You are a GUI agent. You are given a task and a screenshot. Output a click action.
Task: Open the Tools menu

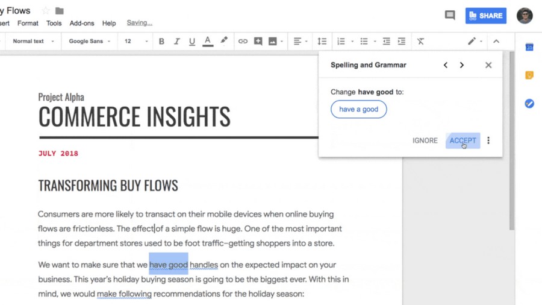(x=54, y=23)
